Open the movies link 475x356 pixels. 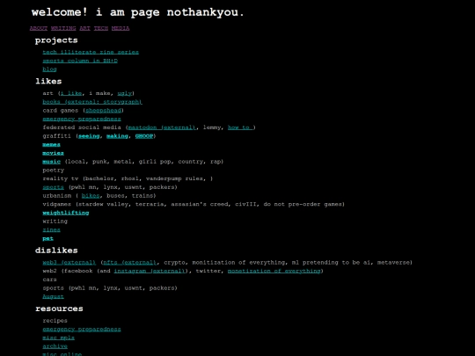54,153
